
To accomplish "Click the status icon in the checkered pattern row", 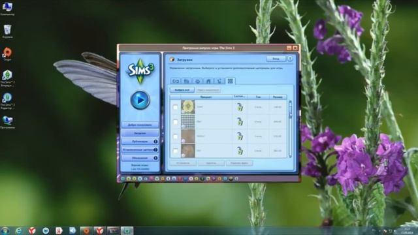I will point(240,122).
